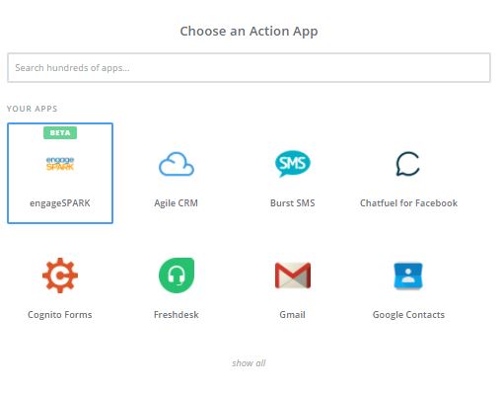Focus the Search hundreds of apps field
Image resolution: width=501 pixels, height=393 pixels.
249,67
